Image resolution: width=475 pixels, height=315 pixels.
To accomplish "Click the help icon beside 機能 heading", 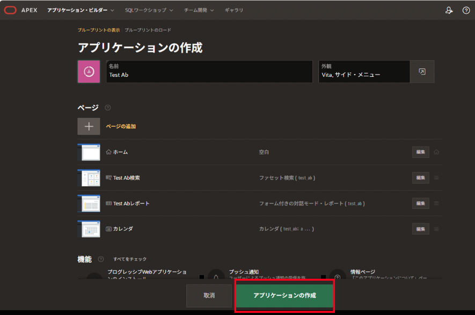I will (x=101, y=259).
